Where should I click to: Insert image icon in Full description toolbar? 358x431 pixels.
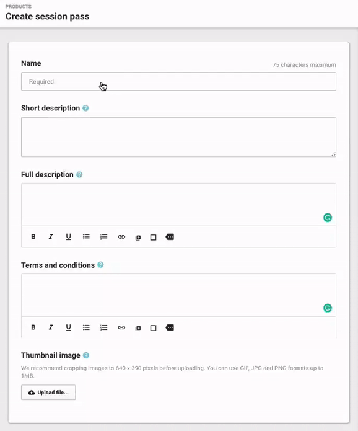tap(138, 238)
